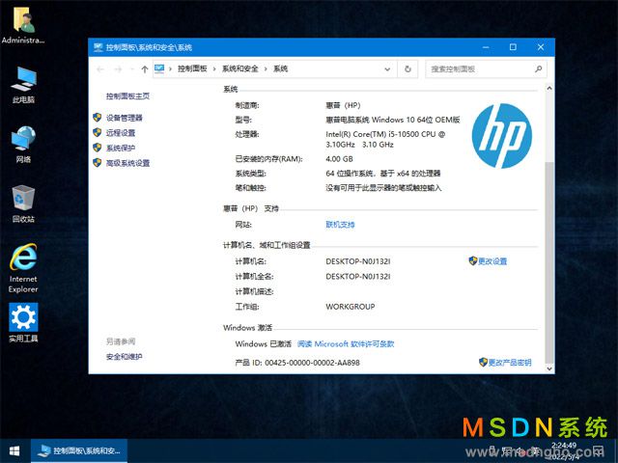Open 控制面板主页 link
The image size is (618, 463).
(127, 96)
